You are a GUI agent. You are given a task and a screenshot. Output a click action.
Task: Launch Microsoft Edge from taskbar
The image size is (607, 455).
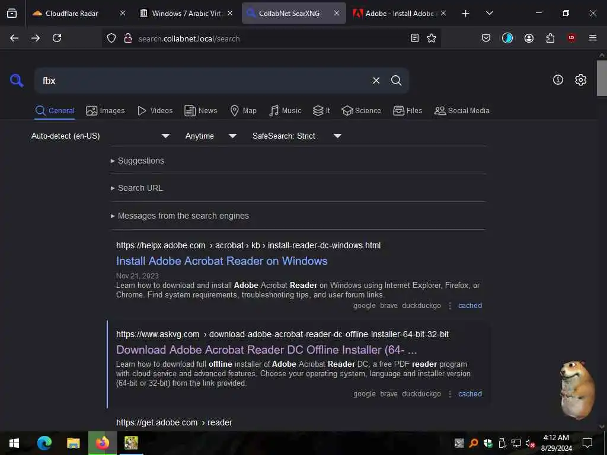point(44,443)
